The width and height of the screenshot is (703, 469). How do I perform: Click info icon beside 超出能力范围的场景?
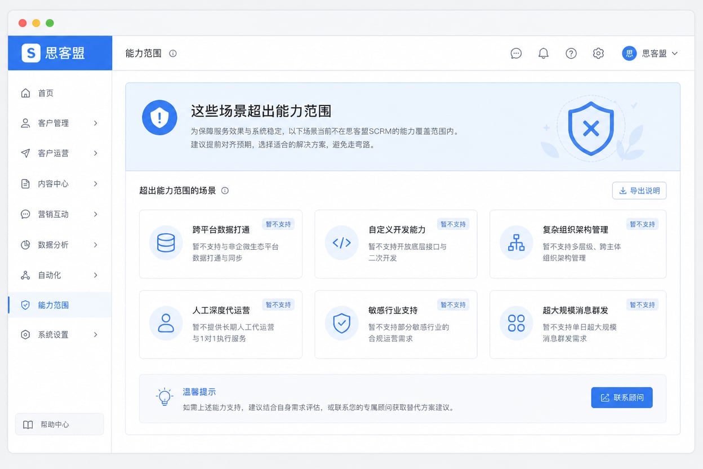pos(225,191)
